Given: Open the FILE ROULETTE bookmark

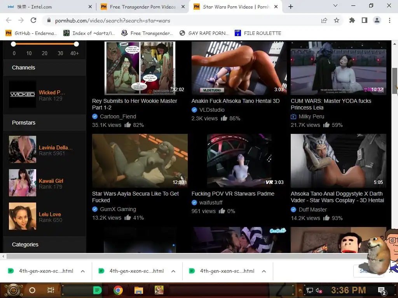Looking at the screenshot, I should tap(258, 33).
